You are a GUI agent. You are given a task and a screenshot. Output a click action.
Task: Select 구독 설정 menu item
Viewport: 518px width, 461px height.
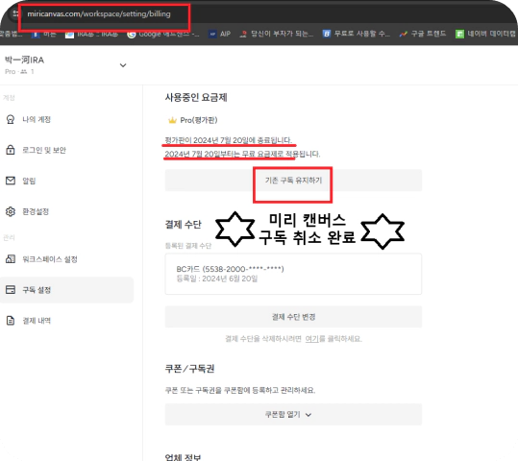tap(66, 290)
